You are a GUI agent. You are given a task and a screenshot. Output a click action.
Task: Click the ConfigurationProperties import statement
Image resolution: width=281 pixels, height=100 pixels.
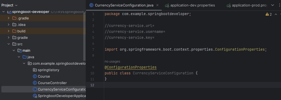pos(186,50)
